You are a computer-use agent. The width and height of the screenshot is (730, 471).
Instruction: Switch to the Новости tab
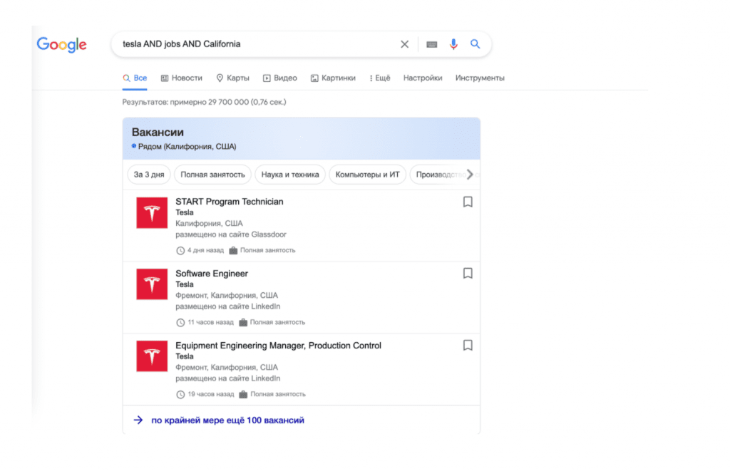click(182, 78)
